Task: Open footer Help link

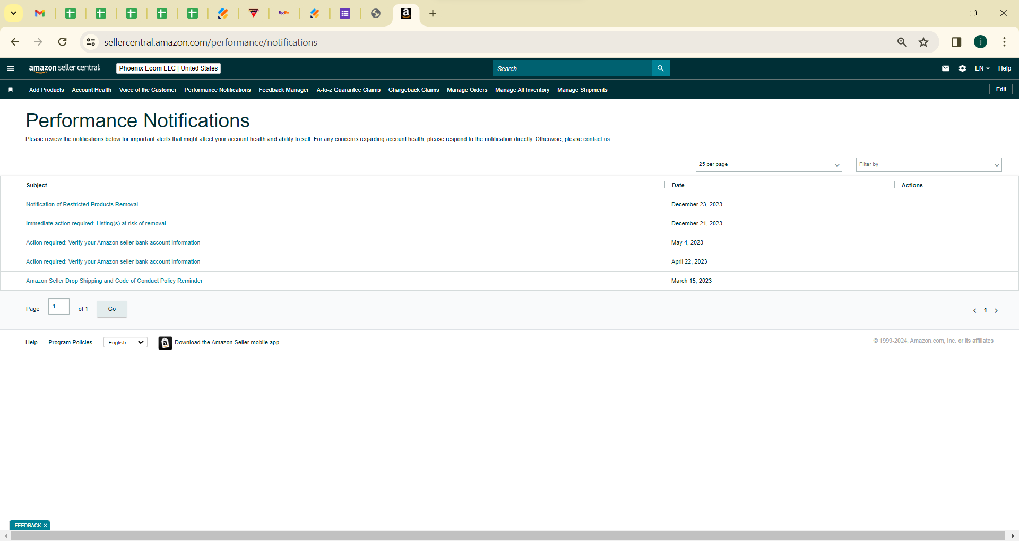Action: point(31,342)
